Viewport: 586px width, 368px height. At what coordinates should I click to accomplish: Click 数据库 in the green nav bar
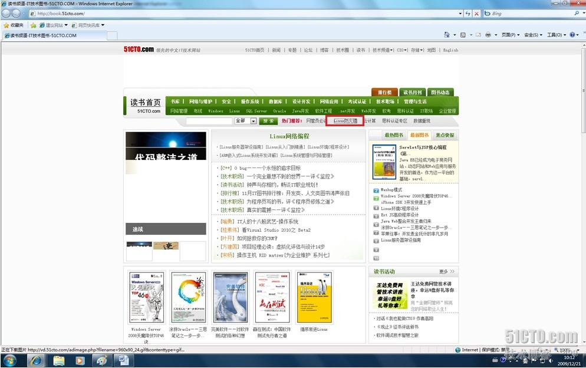[x=275, y=101]
